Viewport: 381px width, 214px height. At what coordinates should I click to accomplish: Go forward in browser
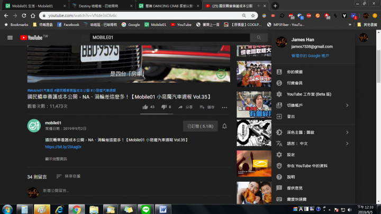[15, 15]
